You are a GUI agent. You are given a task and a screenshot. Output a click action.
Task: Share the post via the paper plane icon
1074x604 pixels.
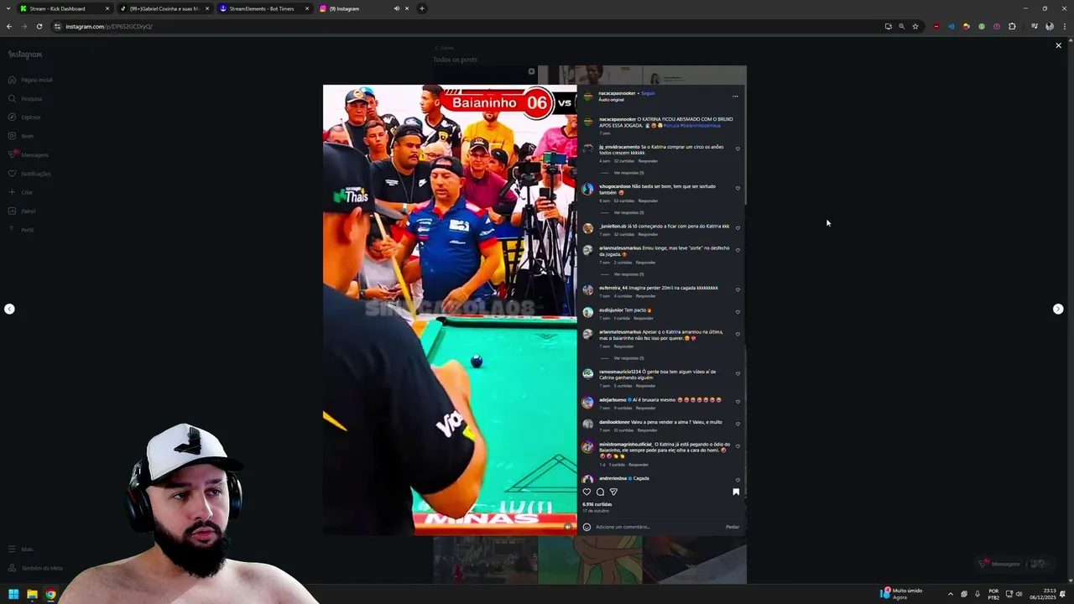613,492
